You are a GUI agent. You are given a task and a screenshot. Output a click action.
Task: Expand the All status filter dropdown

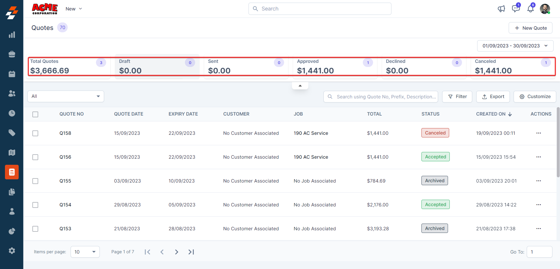66,96
